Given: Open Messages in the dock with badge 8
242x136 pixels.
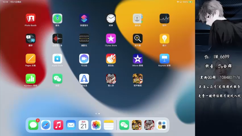Looking at the screenshot, I should coord(33,125).
